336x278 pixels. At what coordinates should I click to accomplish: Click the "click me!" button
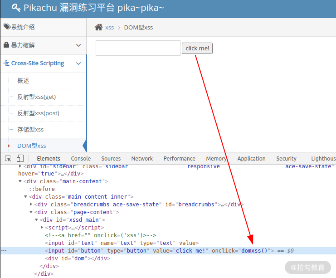pyautogui.click(x=197, y=48)
